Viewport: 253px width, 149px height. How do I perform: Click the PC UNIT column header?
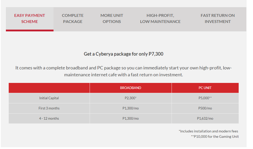point(205,88)
